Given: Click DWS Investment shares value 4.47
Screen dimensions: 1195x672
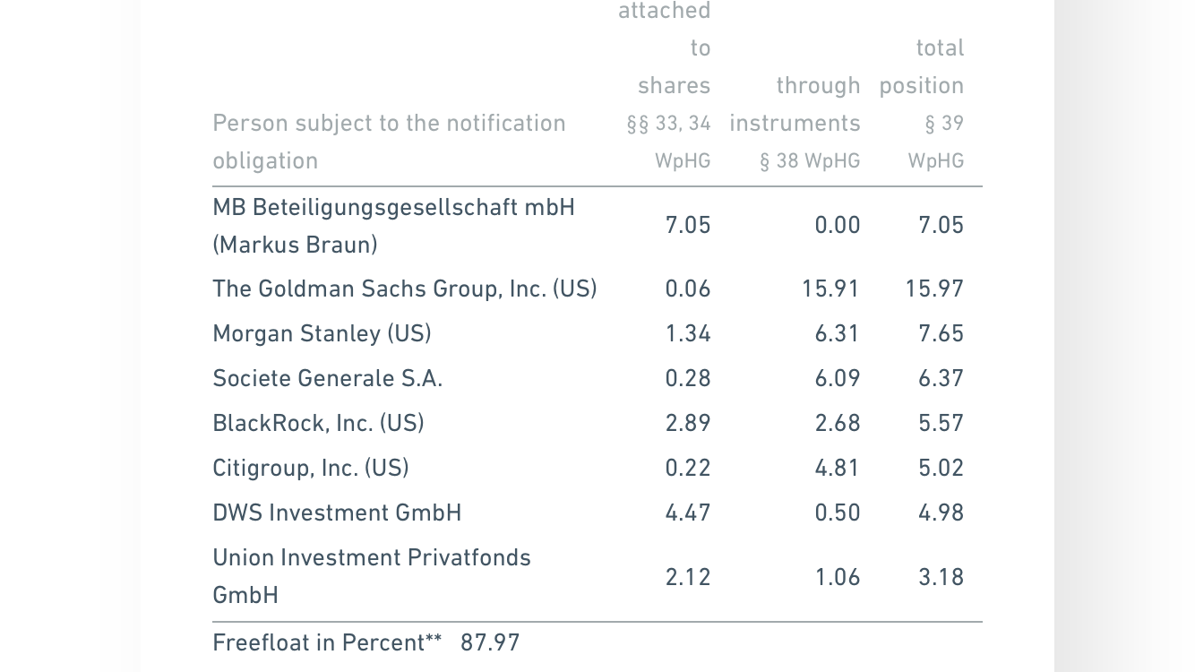Looking at the screenshot, I should click(688, 513).
